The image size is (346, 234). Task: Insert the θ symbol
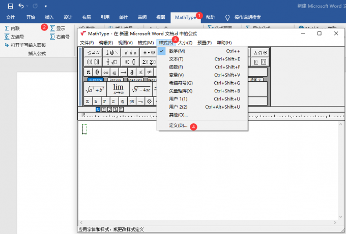tap(97, 72)
